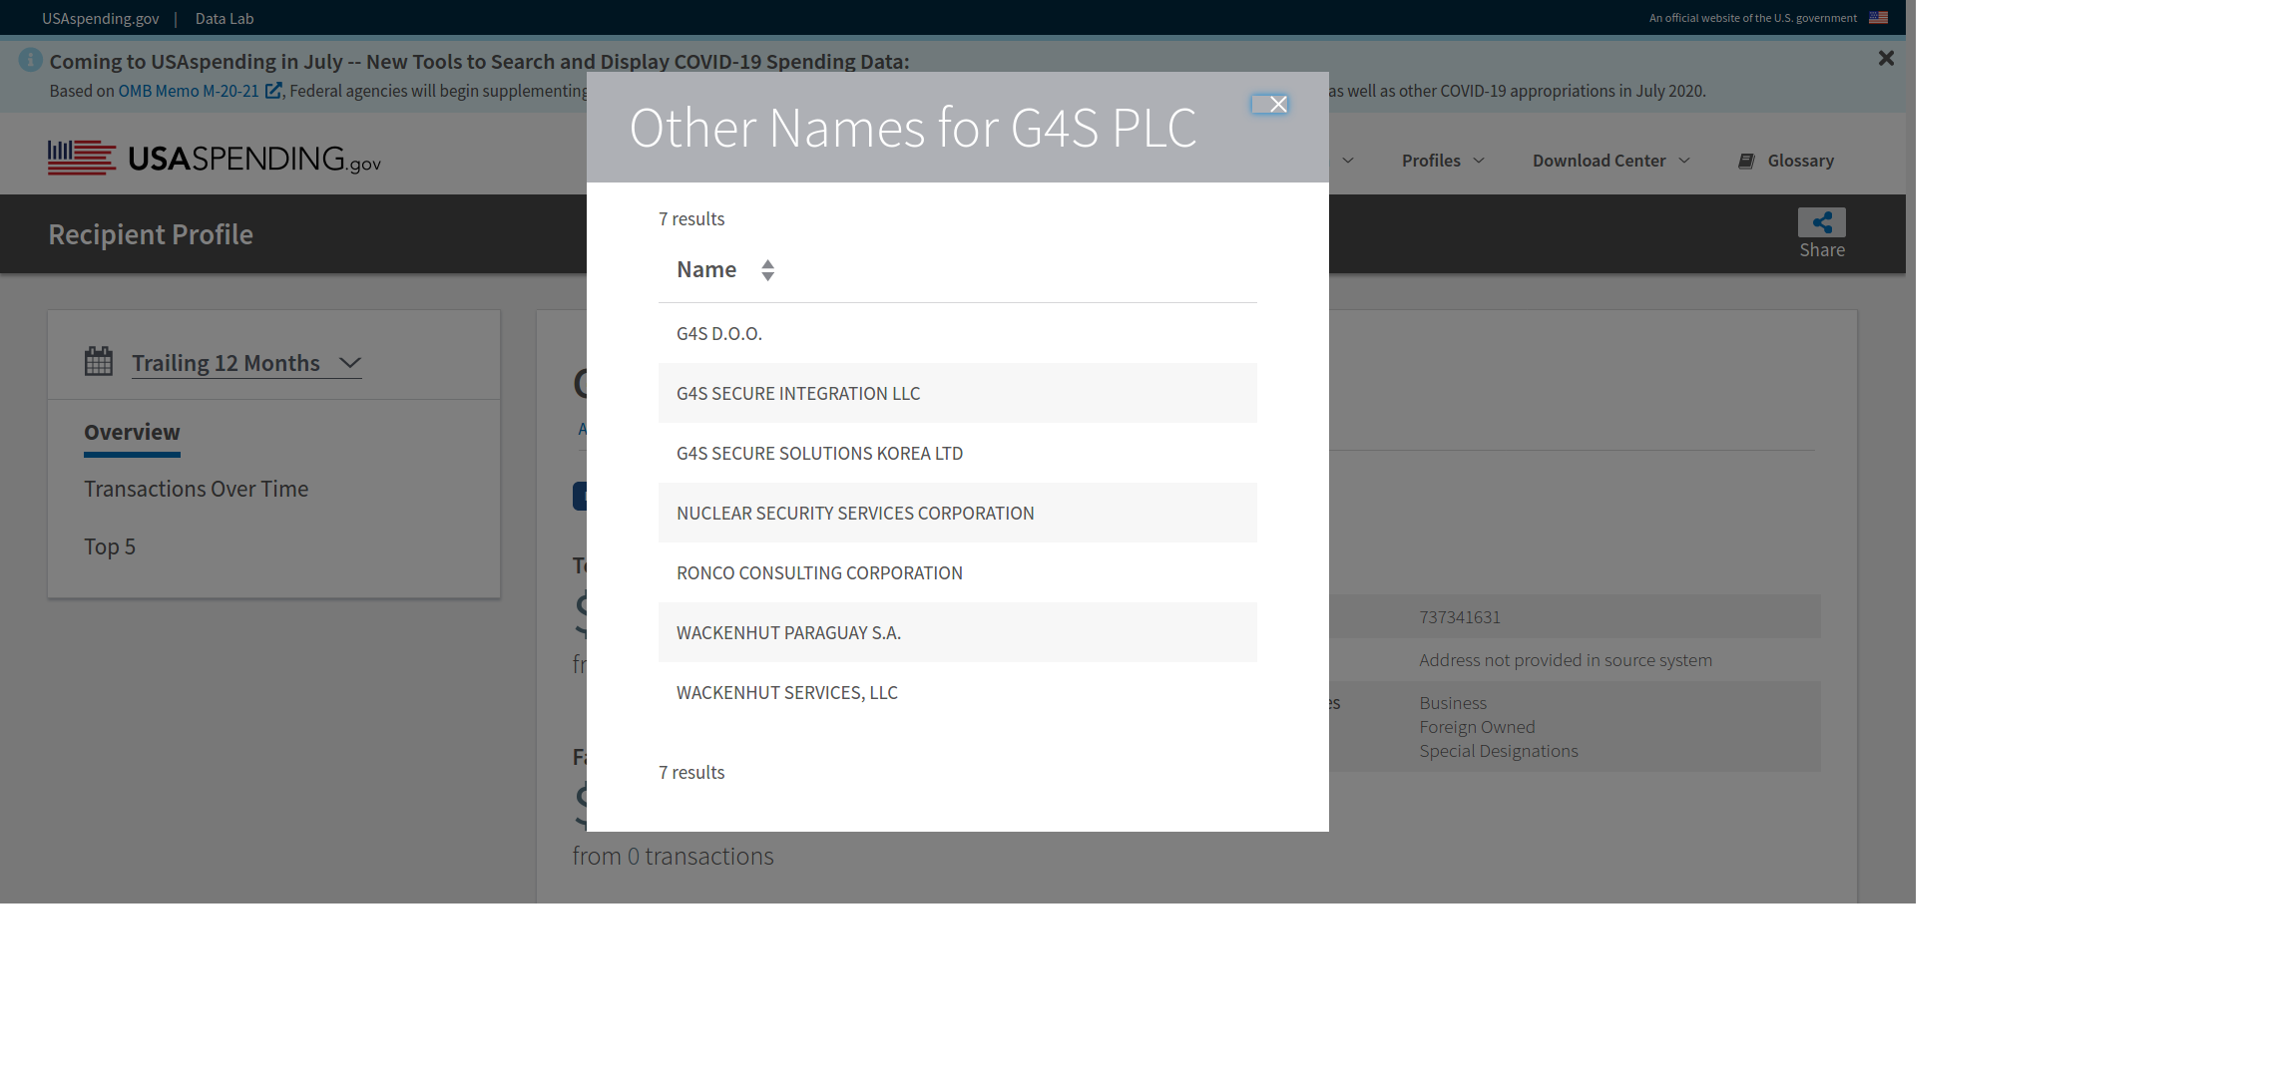
Task: Click the bottom 7 results count
Action: coord(691,772)
